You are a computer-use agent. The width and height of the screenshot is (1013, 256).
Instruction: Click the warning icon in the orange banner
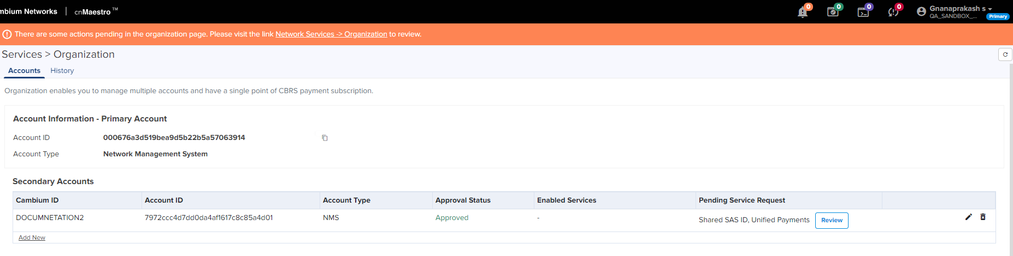coord(7,34)
